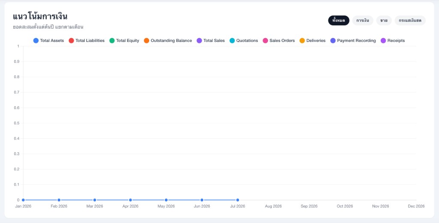The width and height of the screenshot is (439, 223).
Task: Click the 0.1 y-axis label
Action: click(17, 185)
